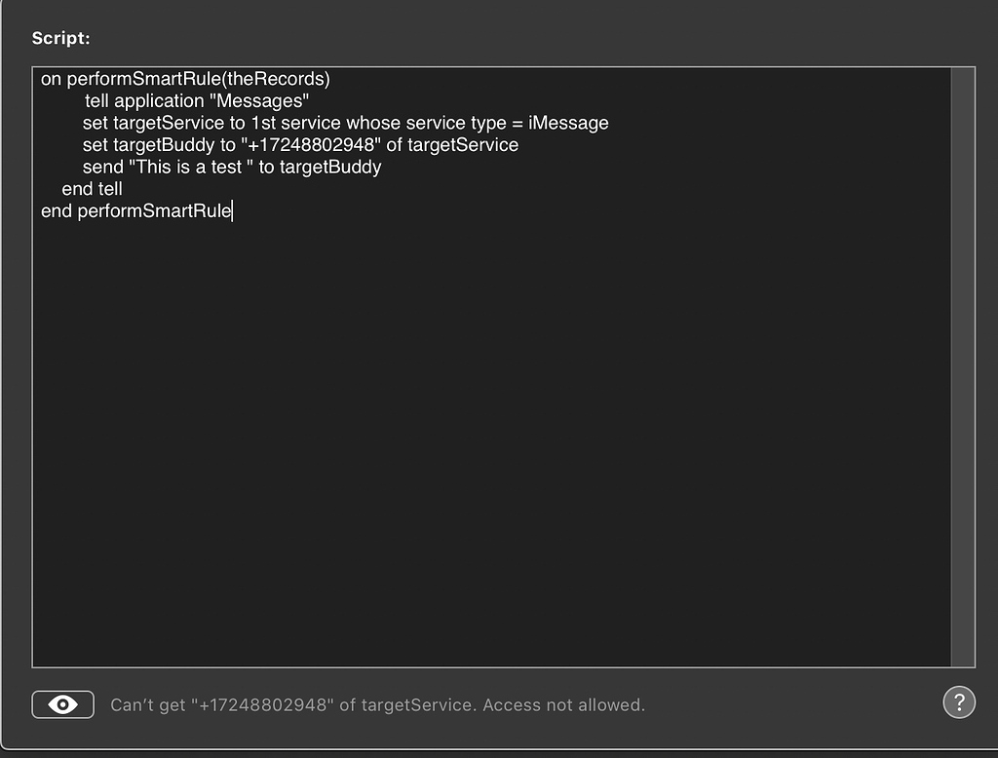Place cursor on the send command line
The image size is (998, 758).
(234, 167)
